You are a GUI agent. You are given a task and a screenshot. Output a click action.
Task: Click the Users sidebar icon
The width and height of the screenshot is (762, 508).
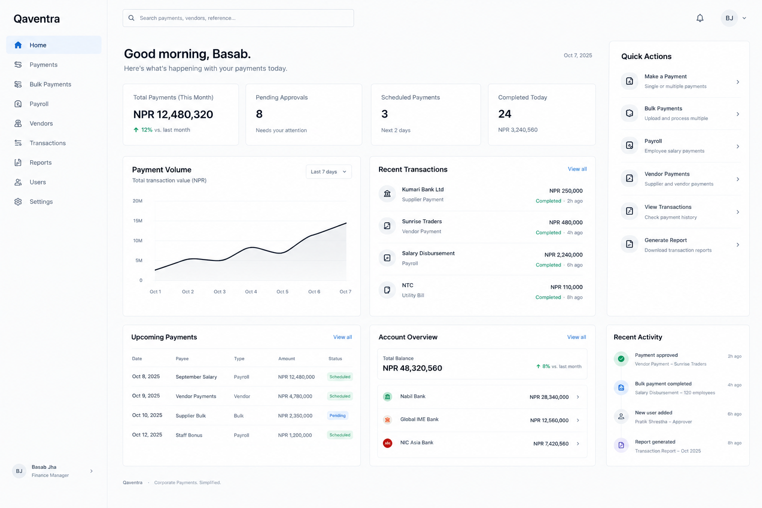(x=18, y=182)
